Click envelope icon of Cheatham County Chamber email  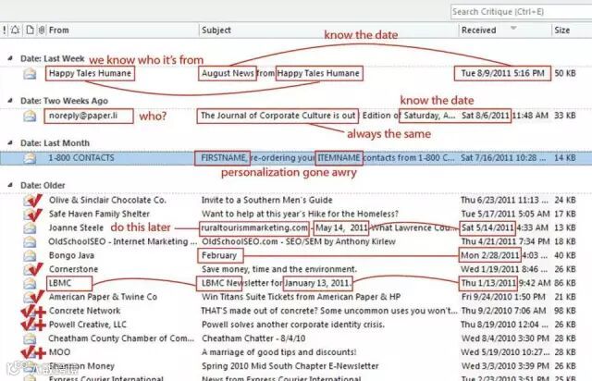[x=30, y=338]
